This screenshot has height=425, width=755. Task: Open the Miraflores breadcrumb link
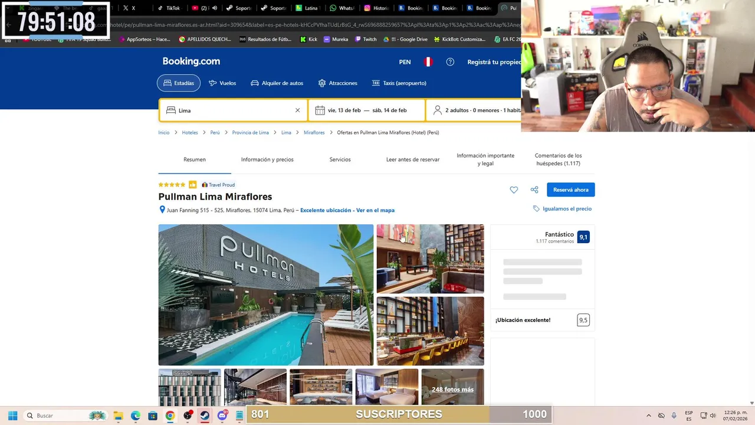point(314,132)
